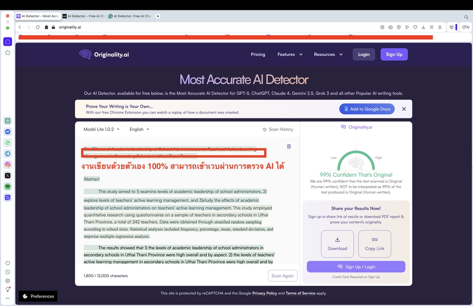Open Spotify in the sidebar
Screen dimensions: 473x306
8,187
